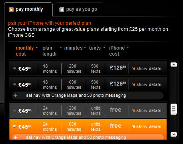This screenshot has height=144, width=183.
Task: Select the radio button for the 18 months 1200 minutes plan
Action: 14,68
